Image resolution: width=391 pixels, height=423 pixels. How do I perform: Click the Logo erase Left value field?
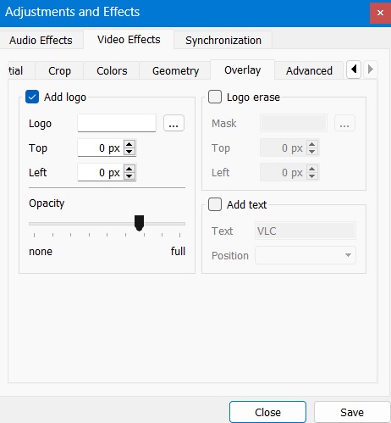pyautogui.click(x=284, y=172)
